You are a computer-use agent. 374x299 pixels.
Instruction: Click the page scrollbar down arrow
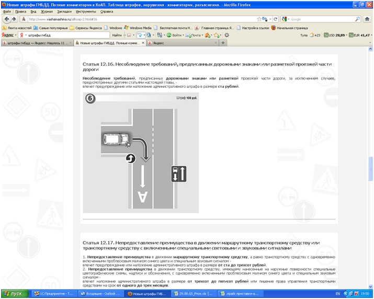[x=370, y=286]
